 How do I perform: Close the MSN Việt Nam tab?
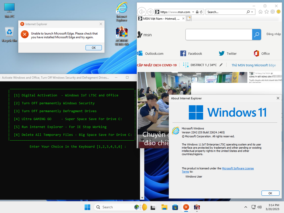(x=183, y=18)
